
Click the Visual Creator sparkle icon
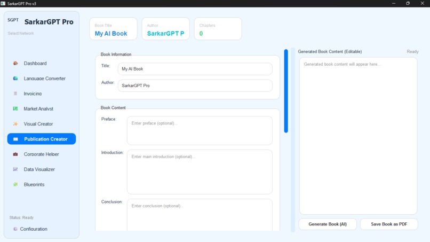[15, 124]
